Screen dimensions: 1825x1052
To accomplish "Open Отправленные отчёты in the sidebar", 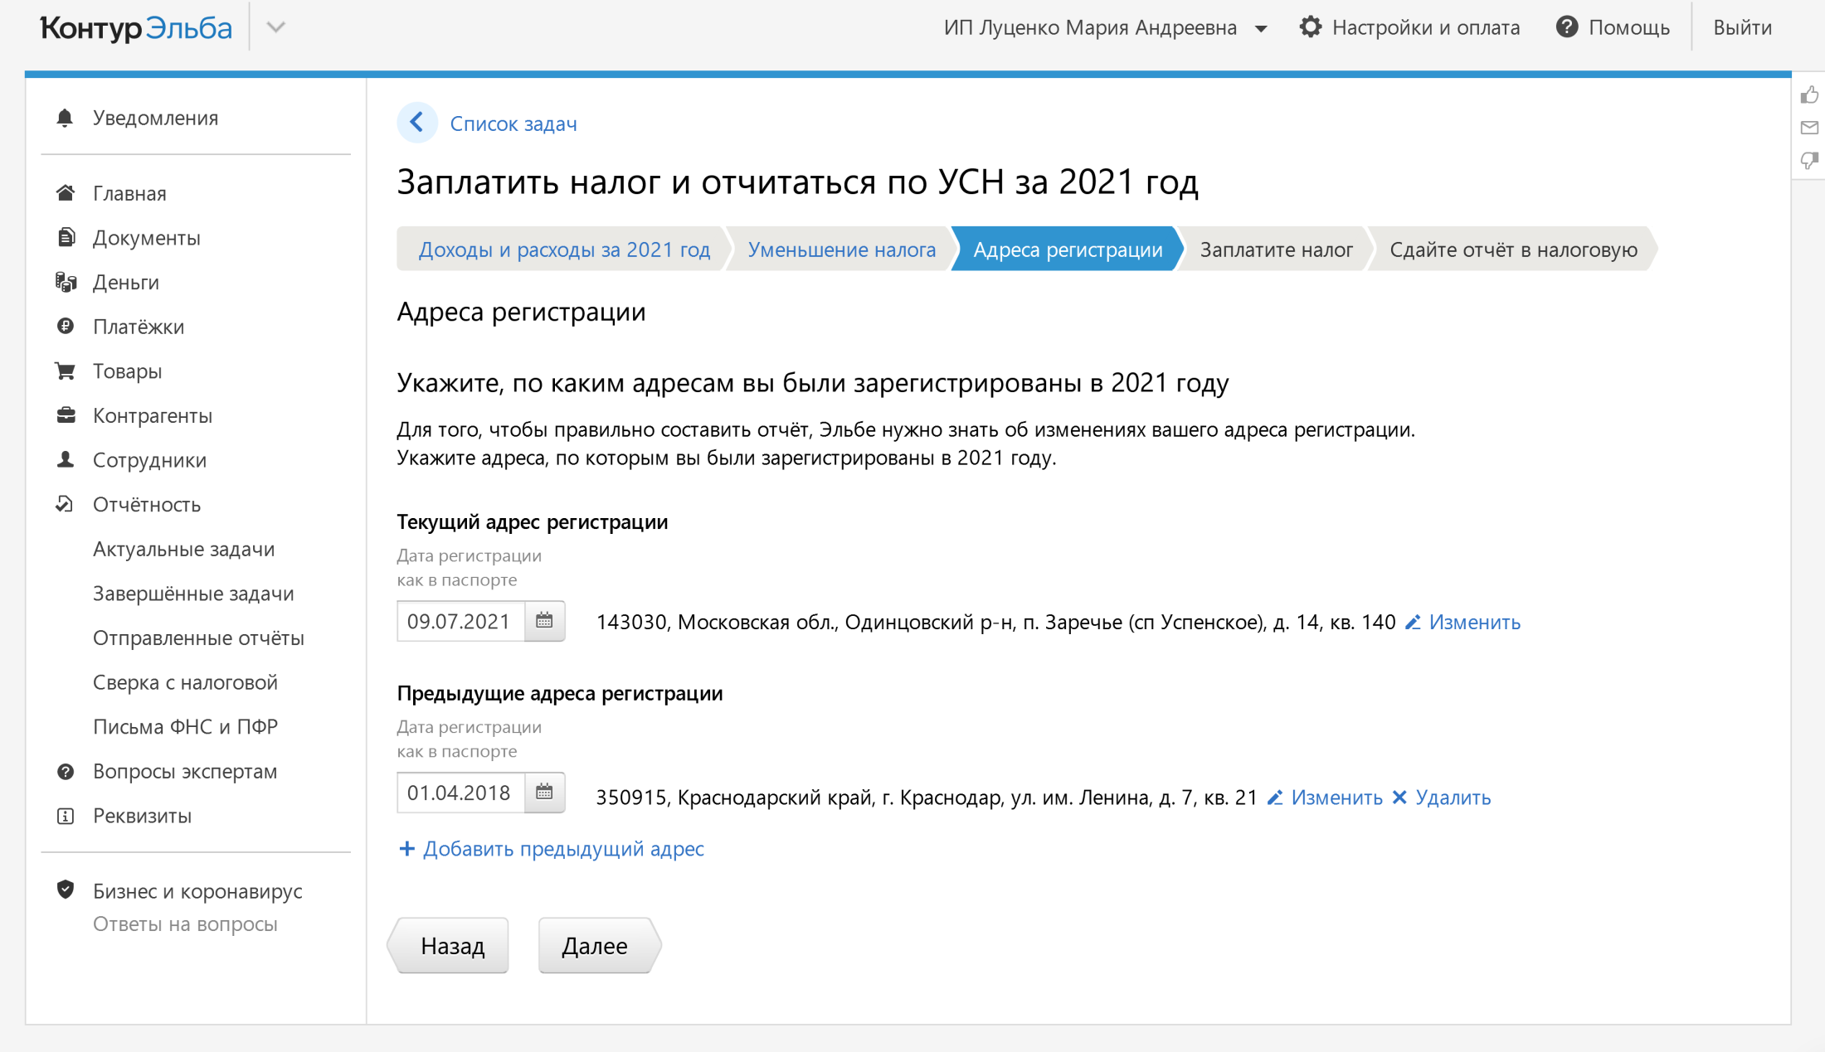I will pyautogui.click(x=198, y=638).
